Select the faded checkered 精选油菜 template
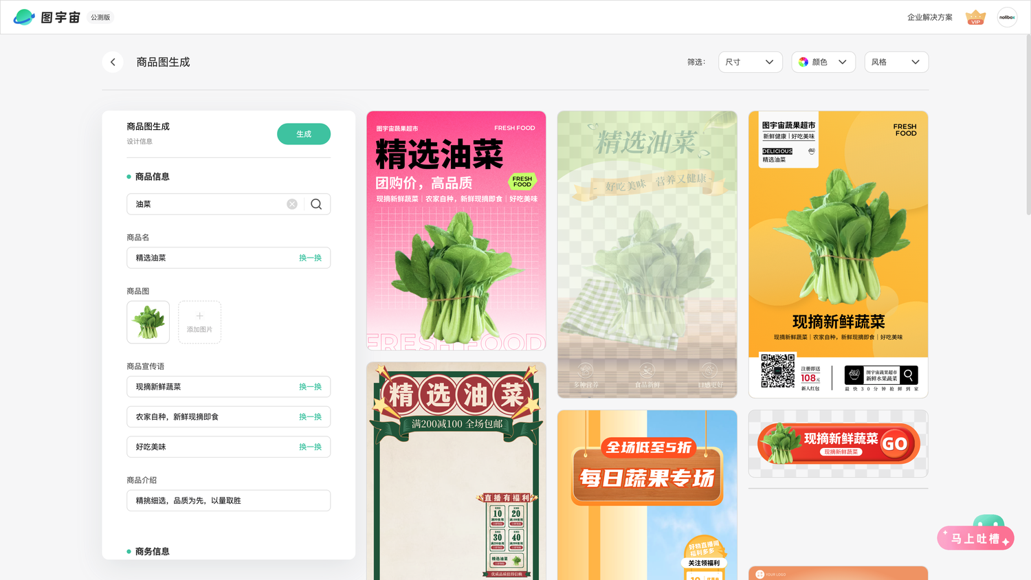1031x580 pixels. click(647, 254)
